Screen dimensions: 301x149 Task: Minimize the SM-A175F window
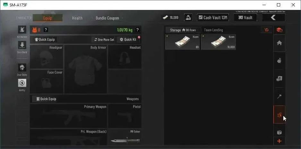pyautogui.click(x=264, y=5)
